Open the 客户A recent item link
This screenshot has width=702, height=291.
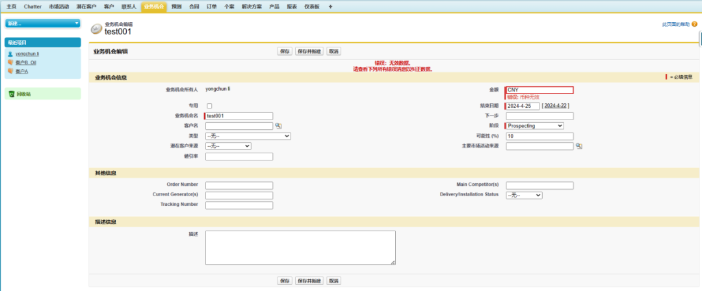click(x=22, y=71)
